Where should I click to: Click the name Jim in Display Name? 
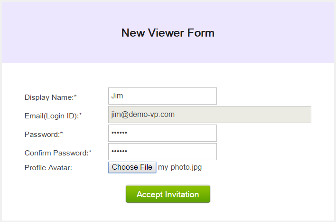[x=117, y=96]
